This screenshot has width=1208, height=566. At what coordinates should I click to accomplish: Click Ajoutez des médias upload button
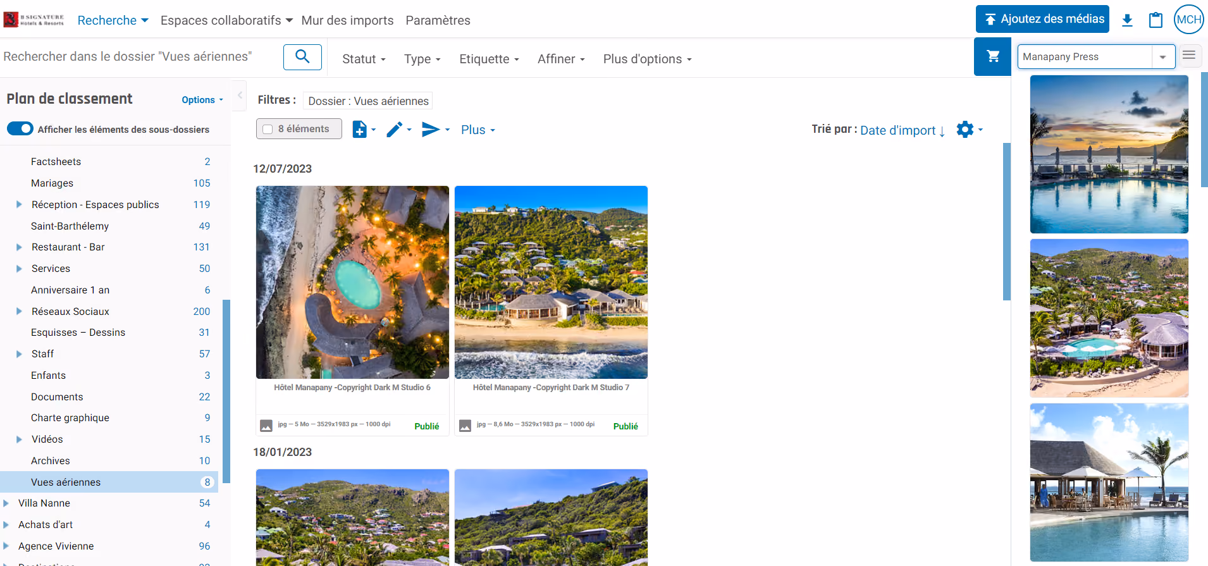(1044, 19)
